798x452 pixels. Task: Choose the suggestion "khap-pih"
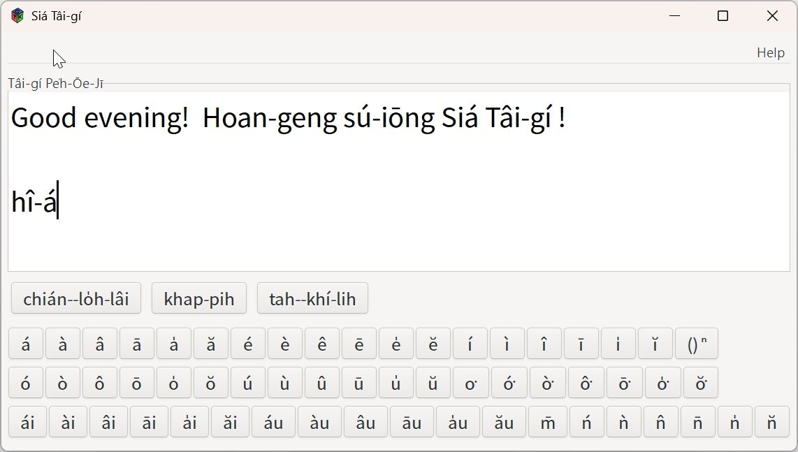pos(198,299)
